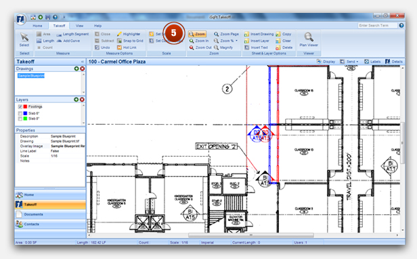Screen dimensions: 417x259
Task: Delete layer using red X icon
Action: point(82,100)
